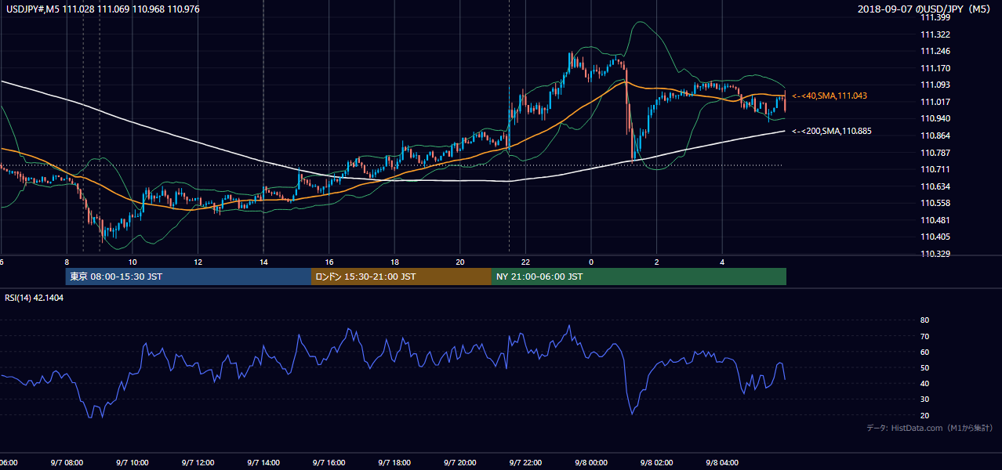Select the 東京 08:00-15:30 JST session bar
Viewport: 1002px width, 470px height.
[188, 277]
